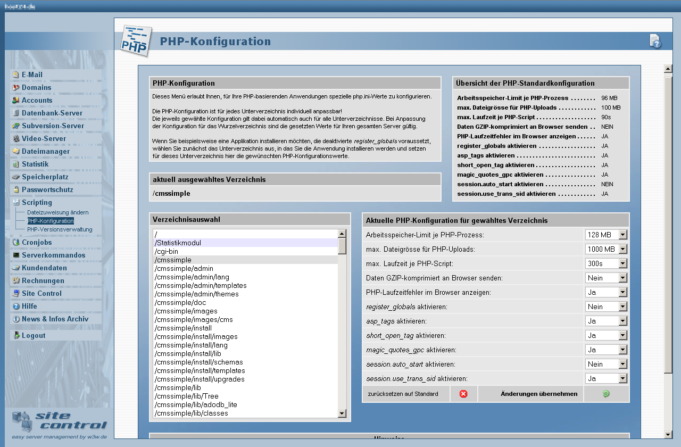Select /cmssimple/lib/adodb_lite directory

[x=245, y=404]
